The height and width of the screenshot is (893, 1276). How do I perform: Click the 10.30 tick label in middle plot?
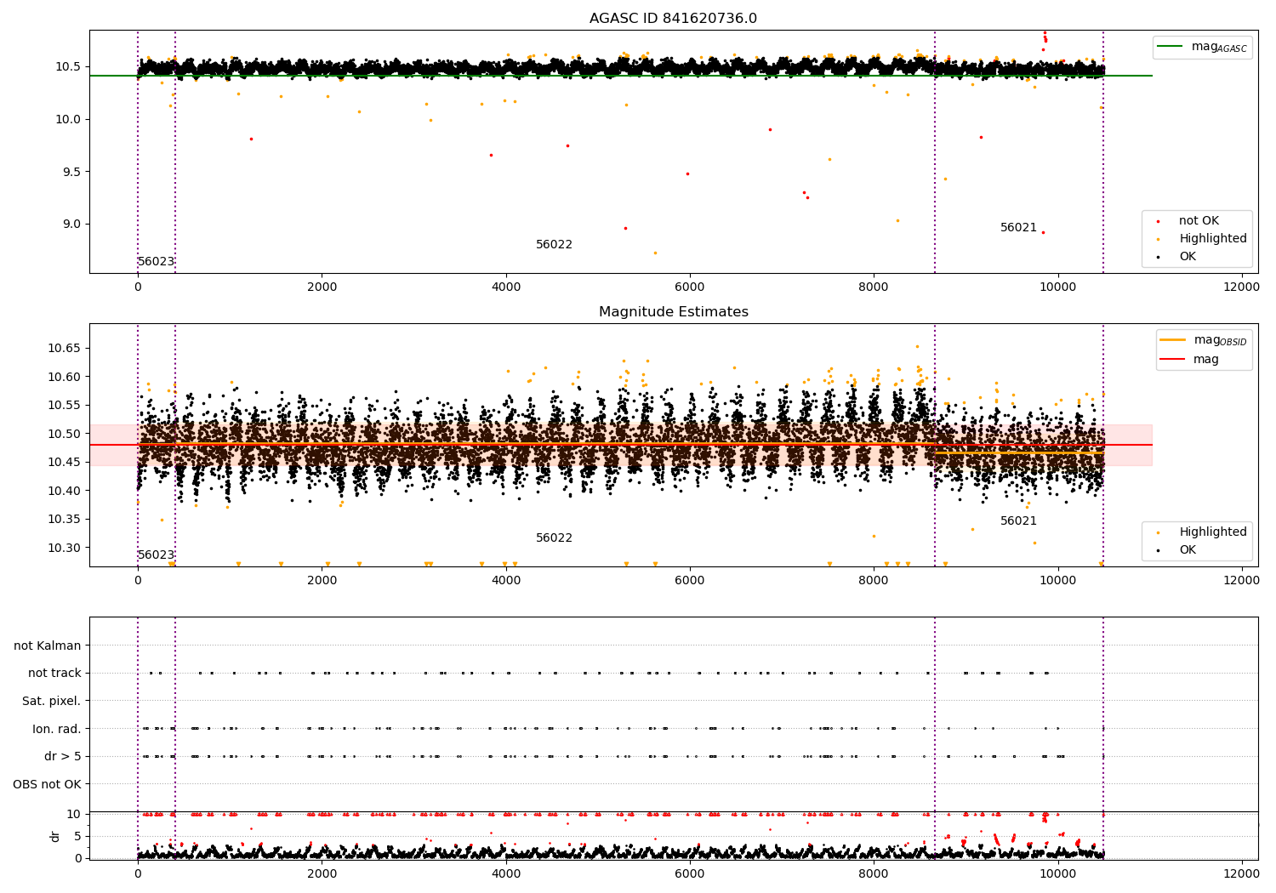click(x=65, y=548)
